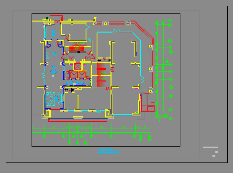This screenshot has height=173, width=233.
Task: Select the cyan meeting table furniture group
Action: (x=50, y=99)
